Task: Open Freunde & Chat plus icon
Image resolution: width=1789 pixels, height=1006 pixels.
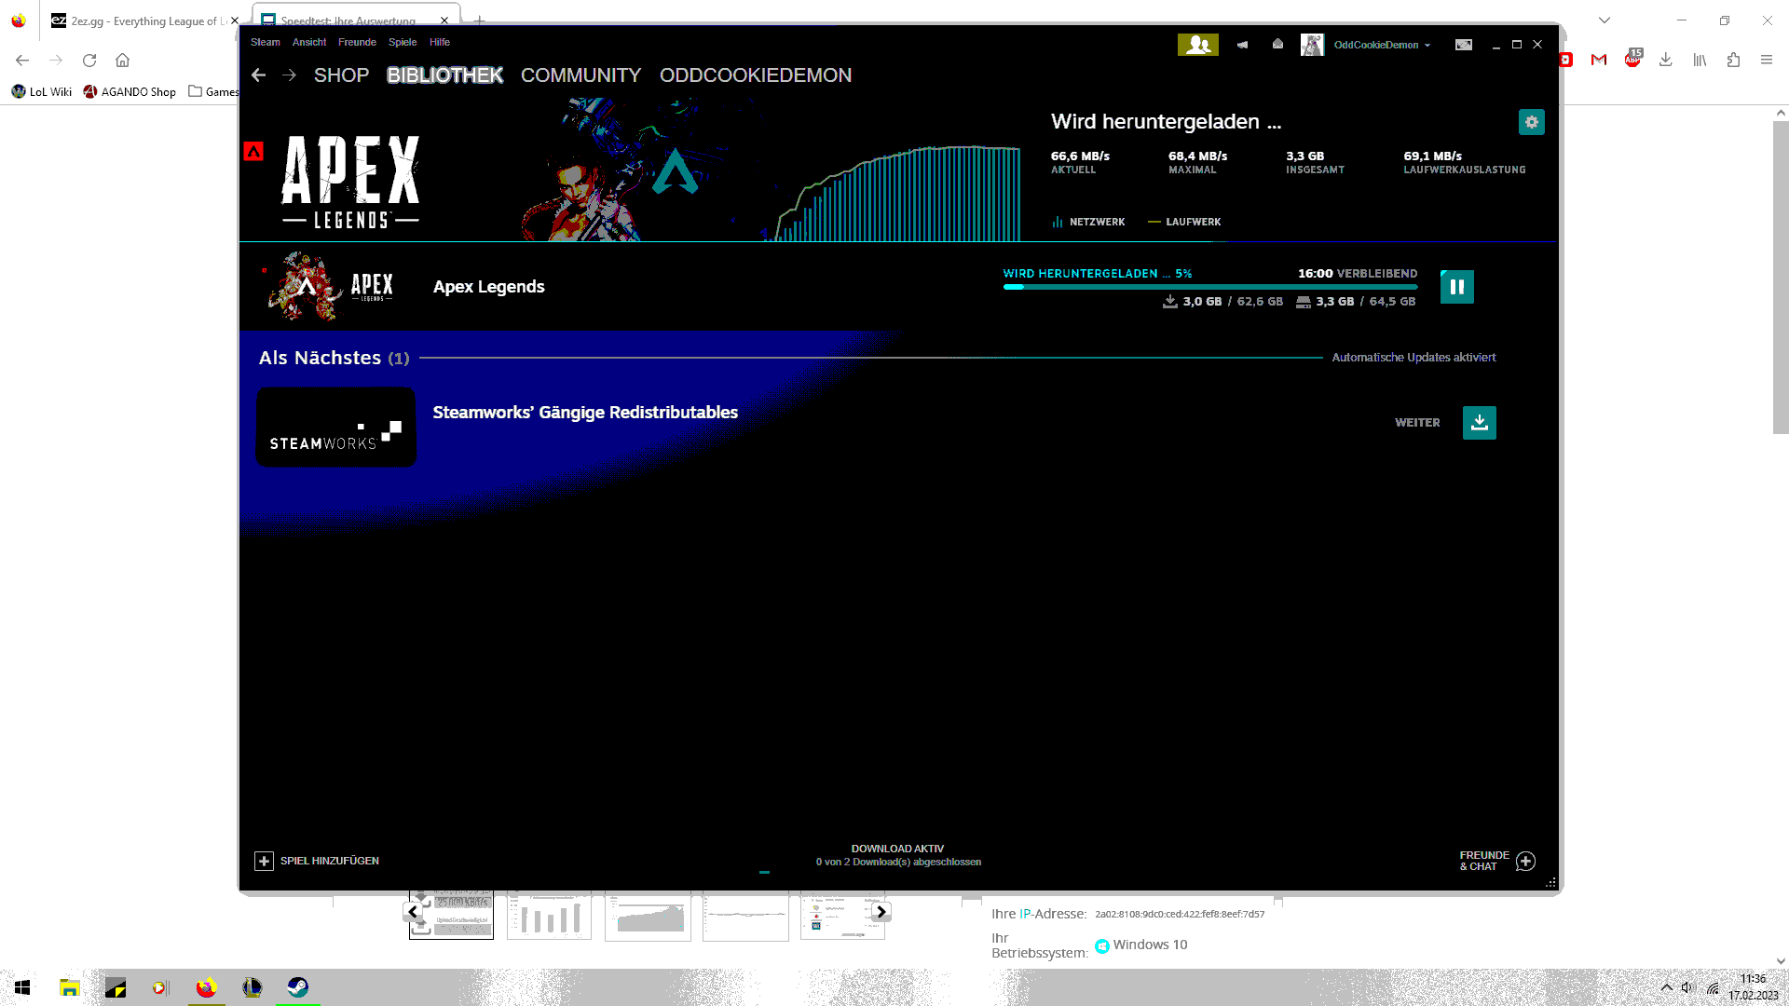Action: (x=1525, y=861)
